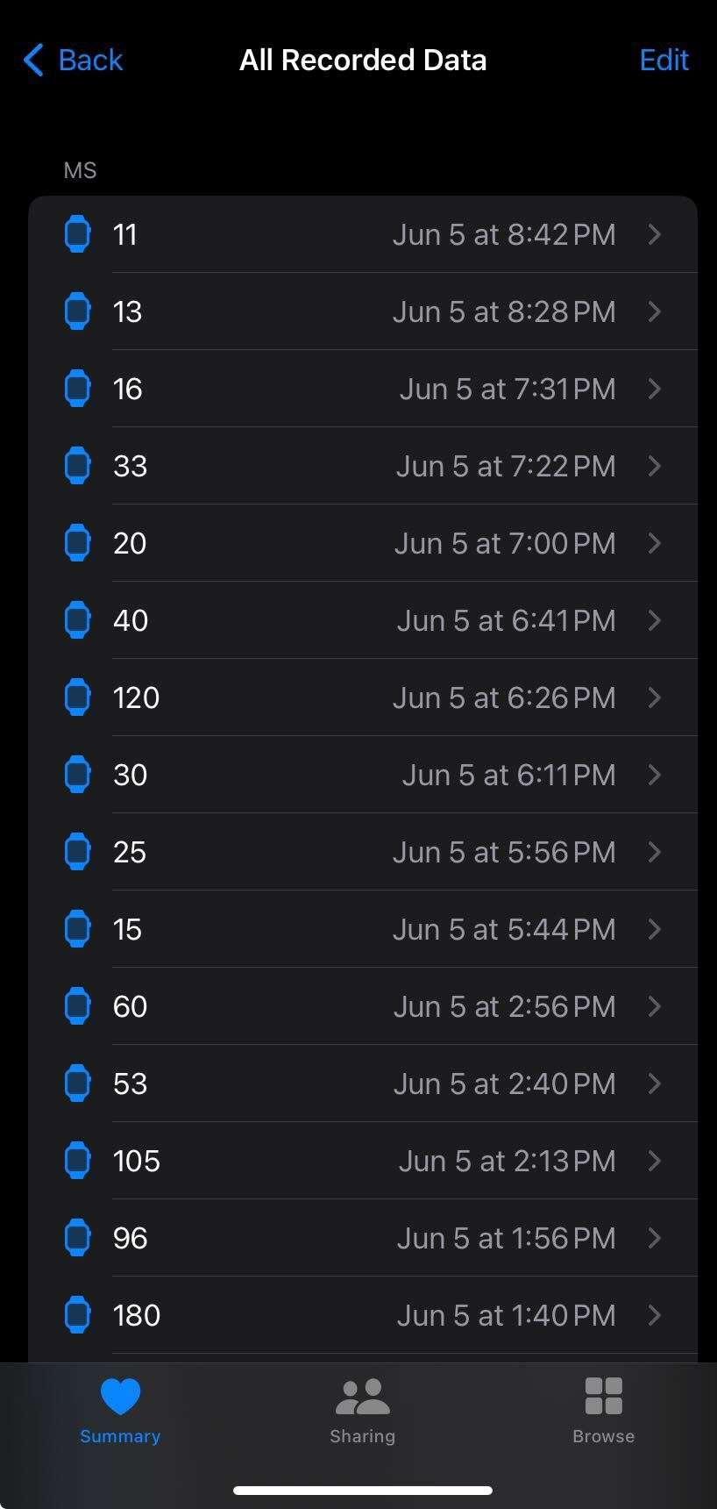Tap the watch icon beside value 60
This screenshot has height=1509, width=717.
point(78,1006)
